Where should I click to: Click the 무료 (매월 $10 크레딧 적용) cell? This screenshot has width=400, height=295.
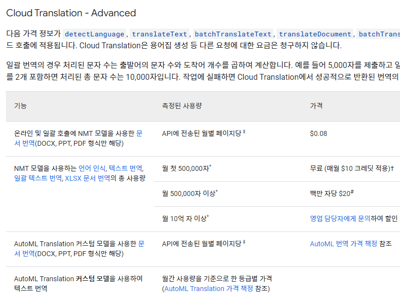pyautogui.click(x=352, y=168)
